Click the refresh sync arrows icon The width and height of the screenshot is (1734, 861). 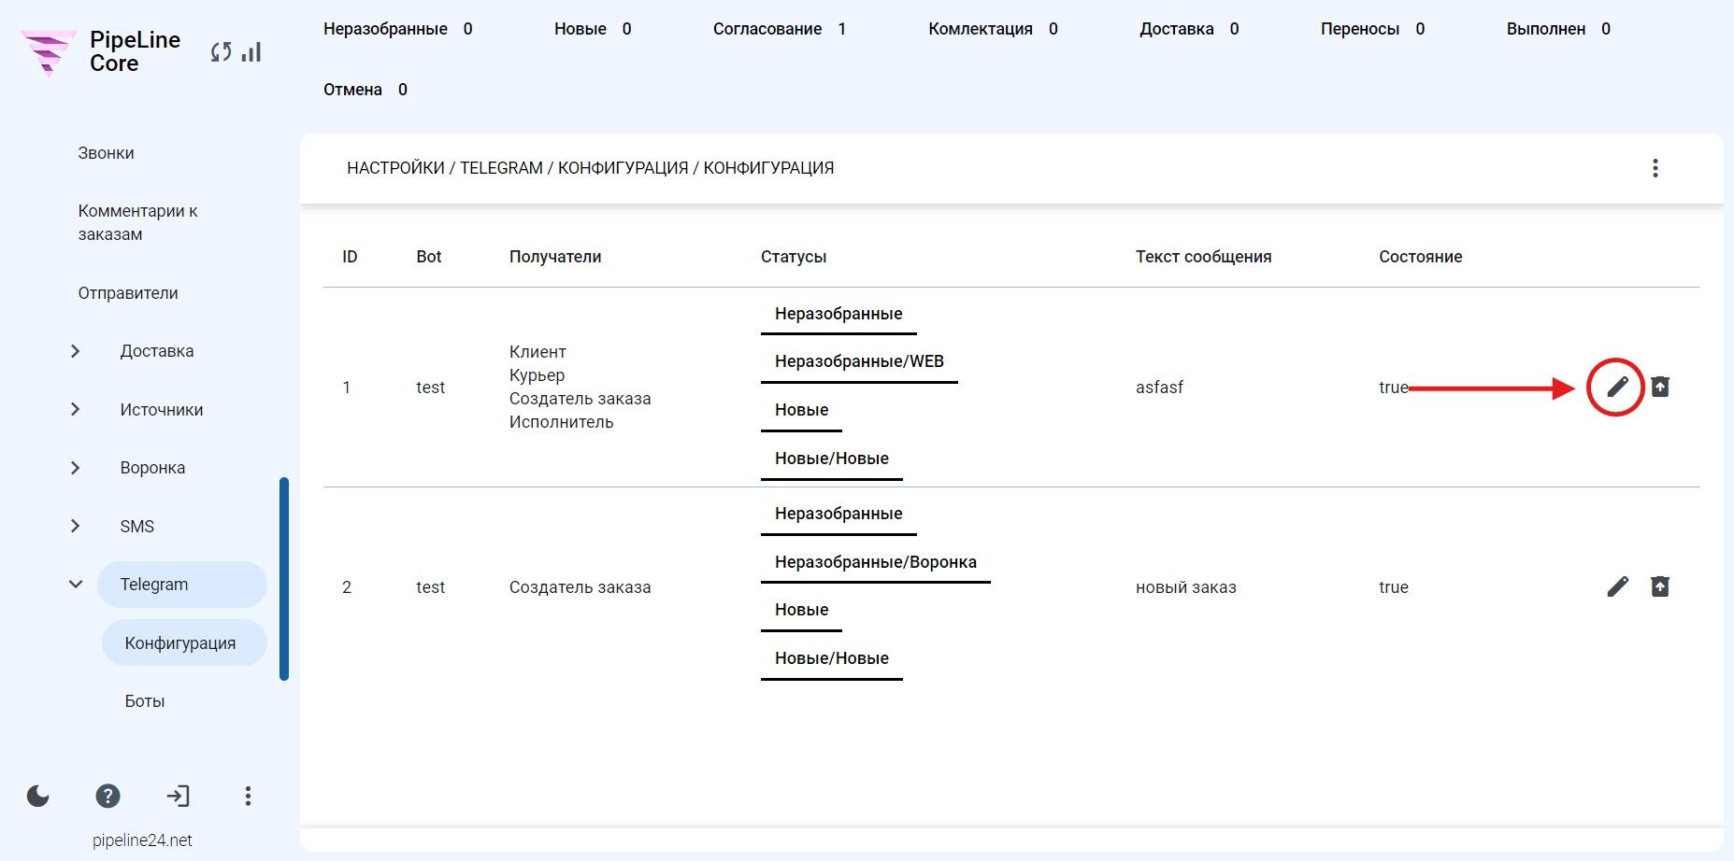221,52
